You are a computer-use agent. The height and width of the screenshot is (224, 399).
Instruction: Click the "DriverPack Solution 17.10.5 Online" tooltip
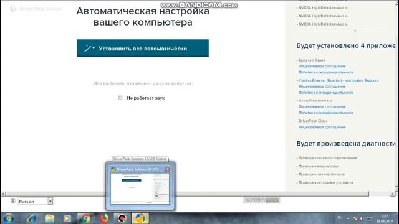coord(140,159)
